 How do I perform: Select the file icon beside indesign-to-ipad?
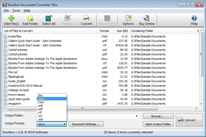click(6, 90)
